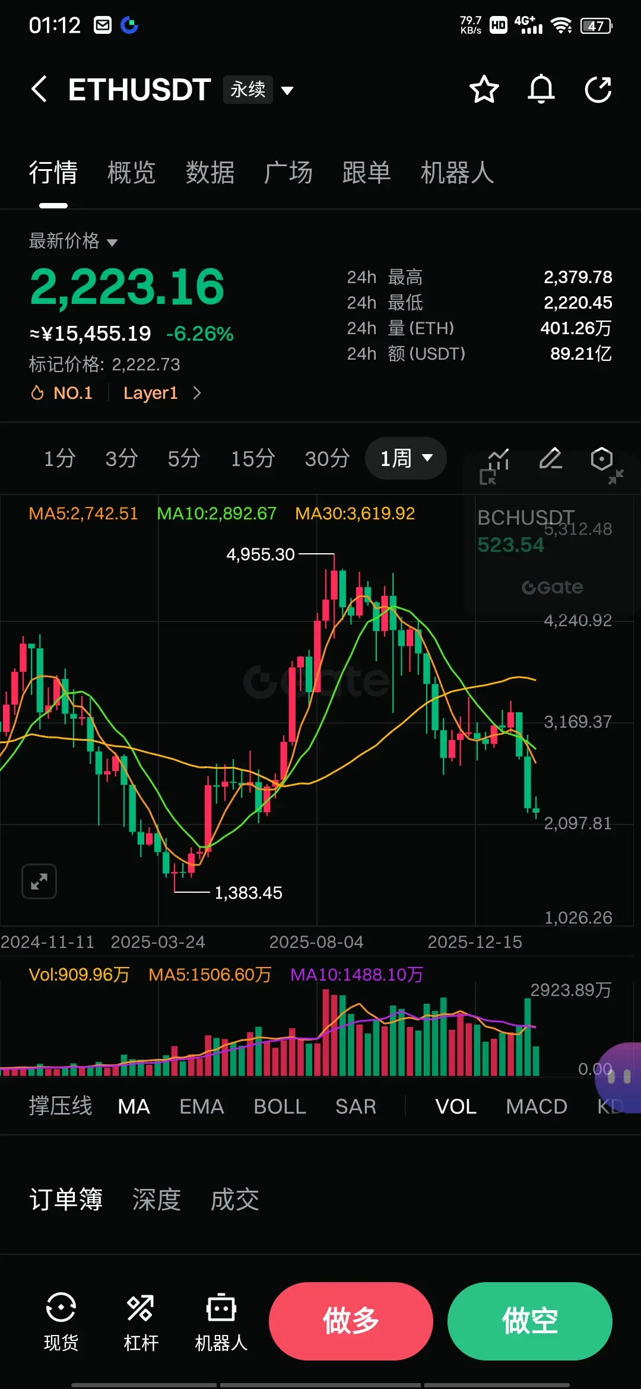Tap 24h 额 (USDT) value 89.21亿
The image size is (641, 1389).
[x=581, y=354]
